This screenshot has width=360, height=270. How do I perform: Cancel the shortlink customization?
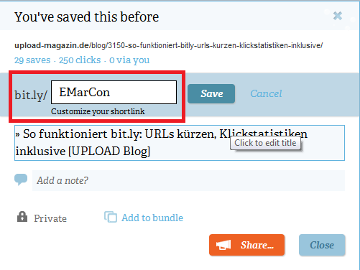click(266, 93)
